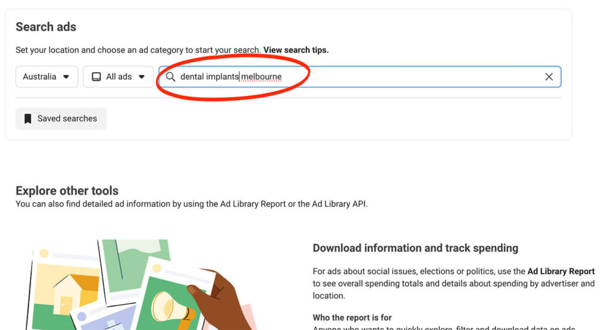Click the Search ads heading
Image resolution: width=600 pixels, height=330 pixels.
pos(46,27)
